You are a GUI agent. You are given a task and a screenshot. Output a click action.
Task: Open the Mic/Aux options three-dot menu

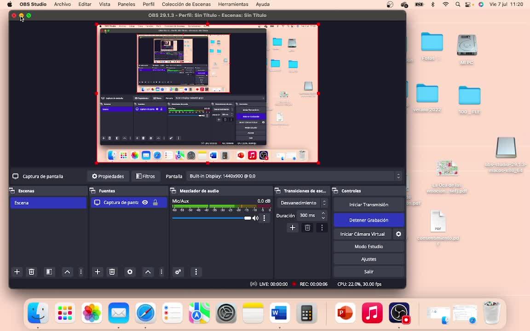[x=264, y=218]
